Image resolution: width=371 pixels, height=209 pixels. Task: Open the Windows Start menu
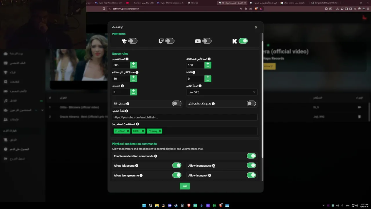pos(144,206)
